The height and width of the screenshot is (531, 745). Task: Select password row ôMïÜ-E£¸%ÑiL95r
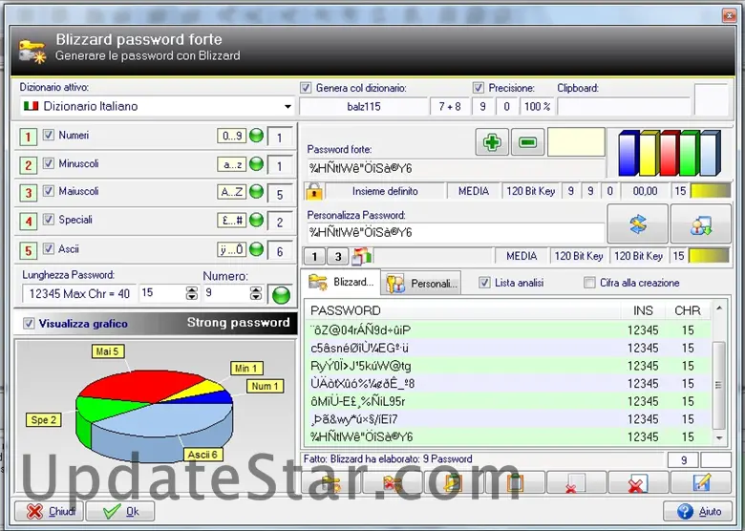point(508,401)
